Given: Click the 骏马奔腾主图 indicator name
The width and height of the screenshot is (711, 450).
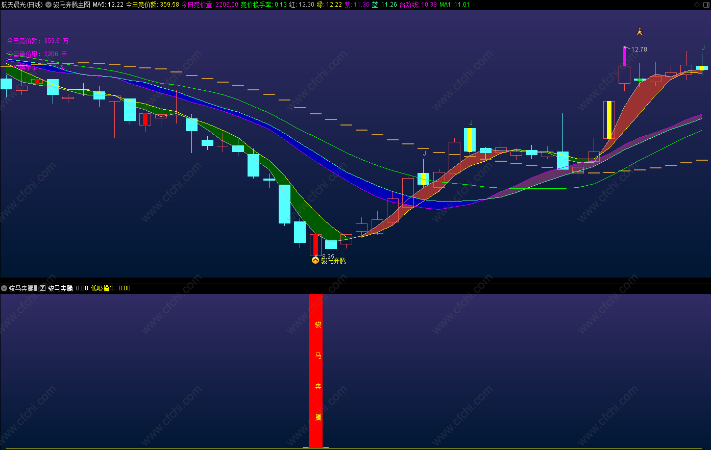Looking at the screenshot, I should (x=71, y=5).
